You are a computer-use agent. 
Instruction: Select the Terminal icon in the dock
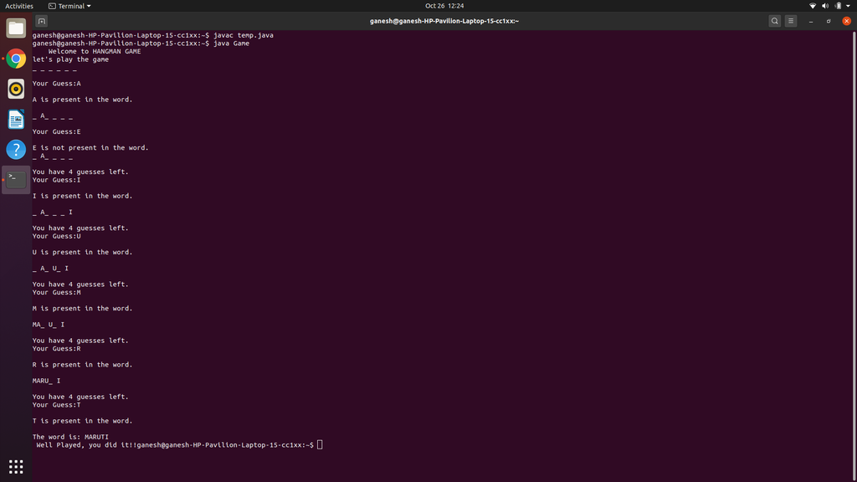(16, 180)
